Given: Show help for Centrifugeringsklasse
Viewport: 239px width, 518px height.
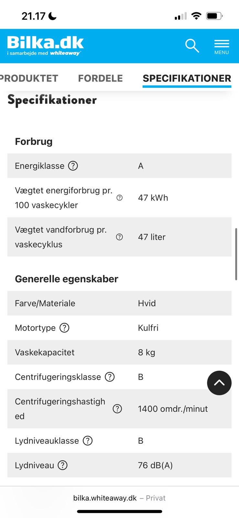Looking at the screenshot, I should [x=110, y=377].
